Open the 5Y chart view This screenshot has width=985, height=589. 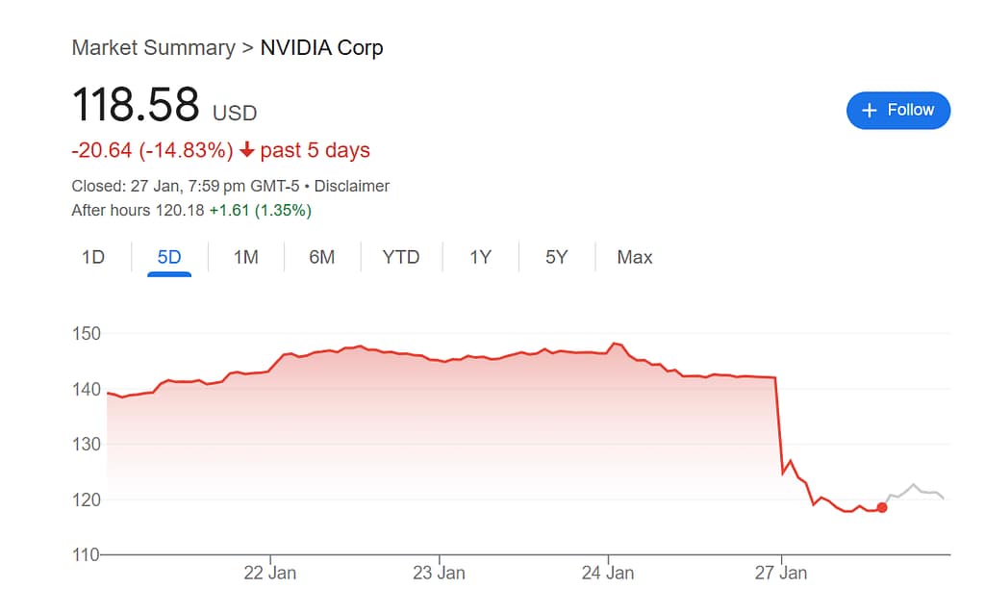tap(557, 257)
